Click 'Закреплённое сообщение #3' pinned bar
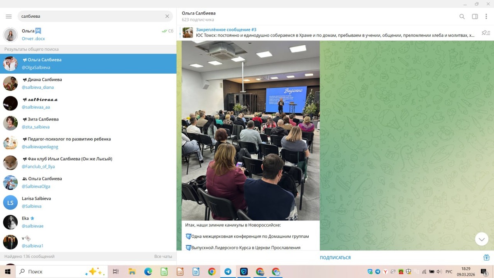This screenshot has width=494, height=278. [x=329, y=33]
